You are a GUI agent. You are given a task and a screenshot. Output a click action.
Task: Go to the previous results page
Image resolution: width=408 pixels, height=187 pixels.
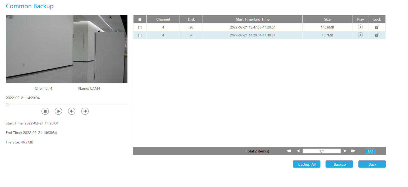pos(298,151)
